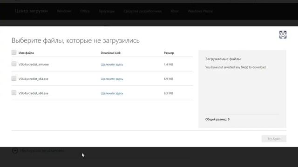Tick the checkbox for vcredist_arm.exe
This screenshot has width=298, height=167.
pos(14,64)
